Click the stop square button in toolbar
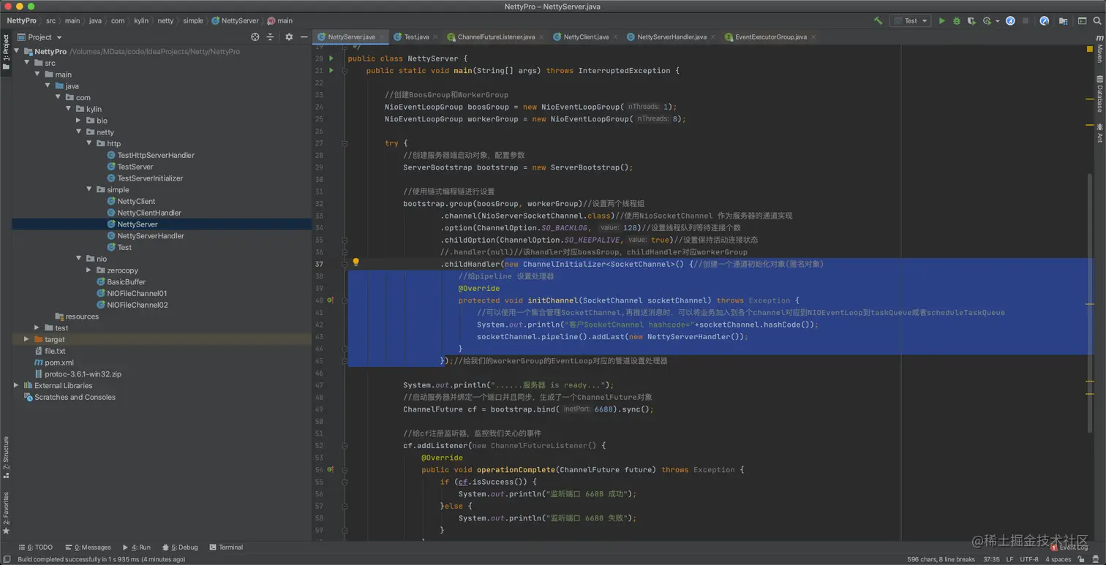Screen dimensions: 1106x565 point(1026,20)
